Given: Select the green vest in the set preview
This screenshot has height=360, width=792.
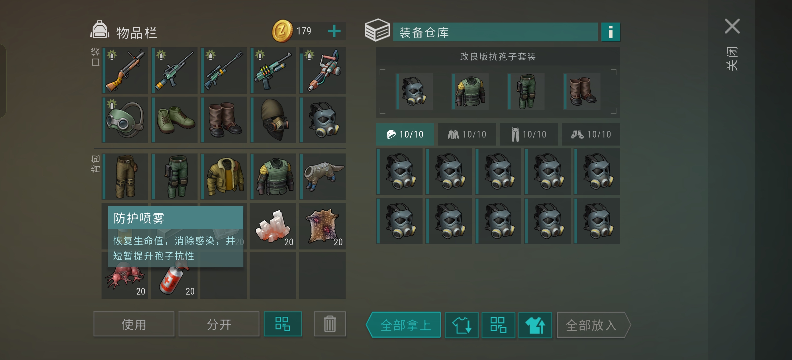Looking at the screenshot, I should click(x=470, y=91).
